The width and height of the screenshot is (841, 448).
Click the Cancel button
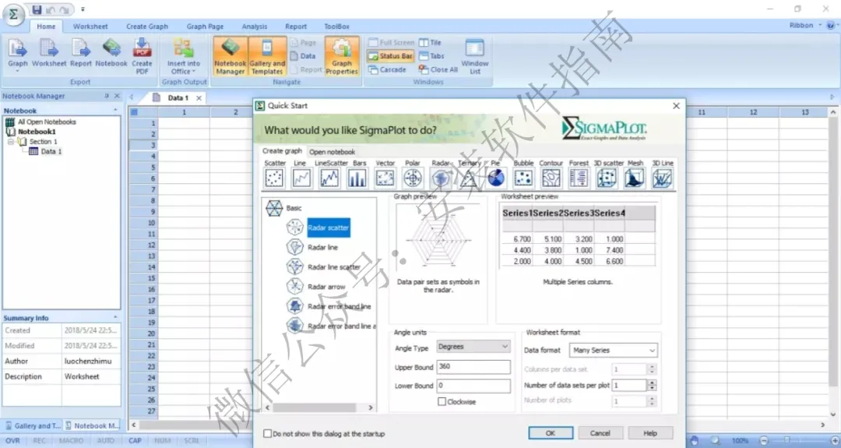tap(600, 433)
